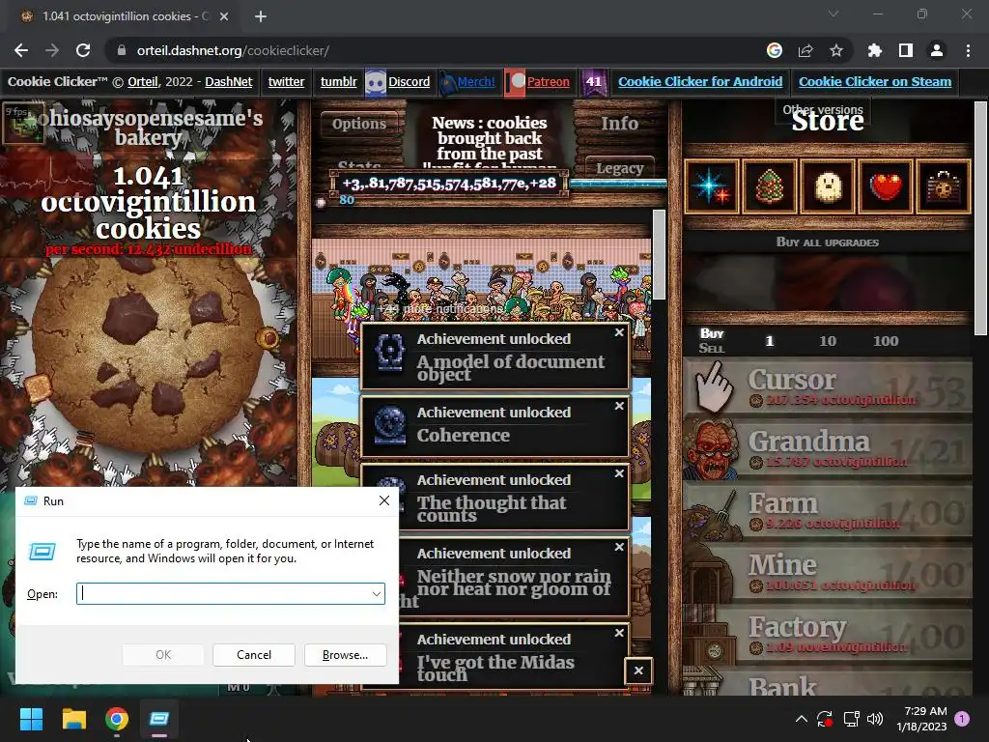Close 'The thought that counts' notification
Viewport: 989px width, 742px height.
(619, 473)
